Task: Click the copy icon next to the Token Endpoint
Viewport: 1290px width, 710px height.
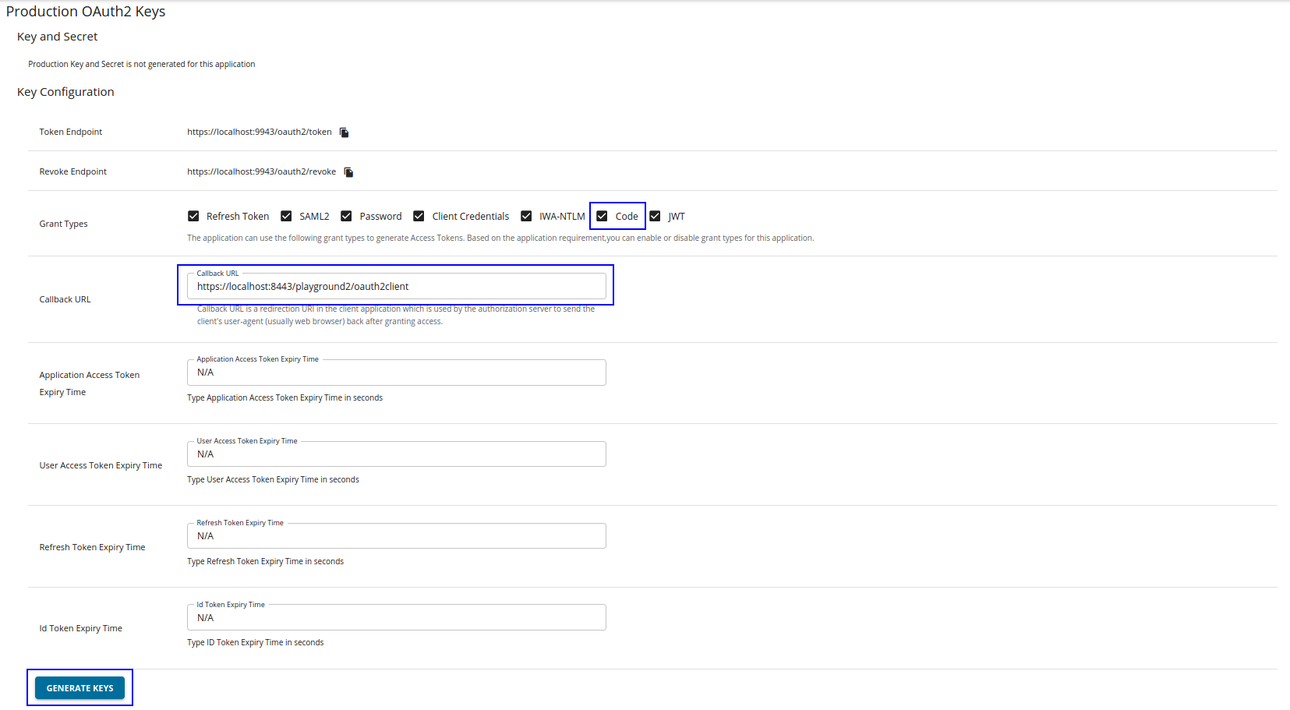Action: coord(343,132)
